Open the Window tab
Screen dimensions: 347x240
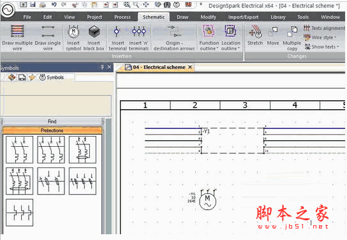(330, 17)
